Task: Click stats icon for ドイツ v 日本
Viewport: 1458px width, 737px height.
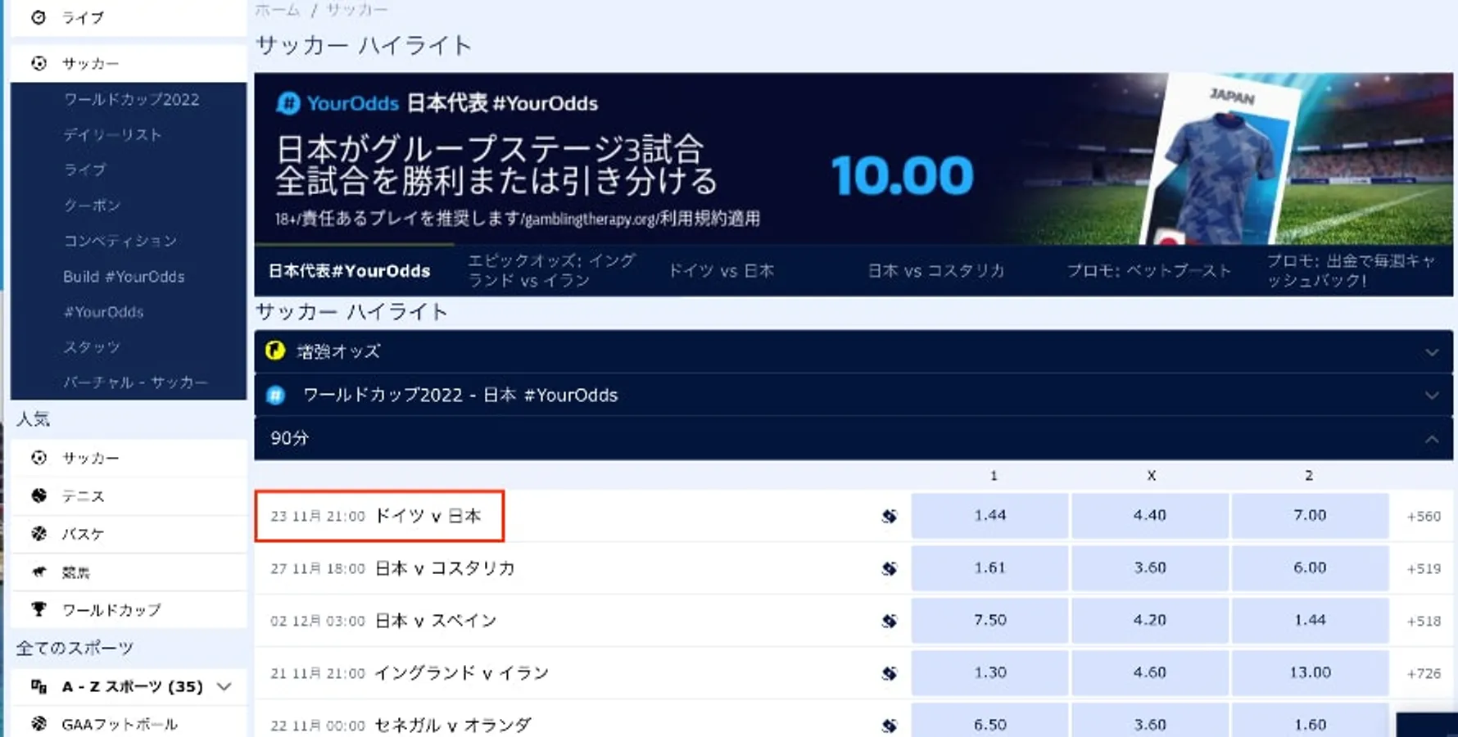Action: pyautogui.click(x=889, y=516)
